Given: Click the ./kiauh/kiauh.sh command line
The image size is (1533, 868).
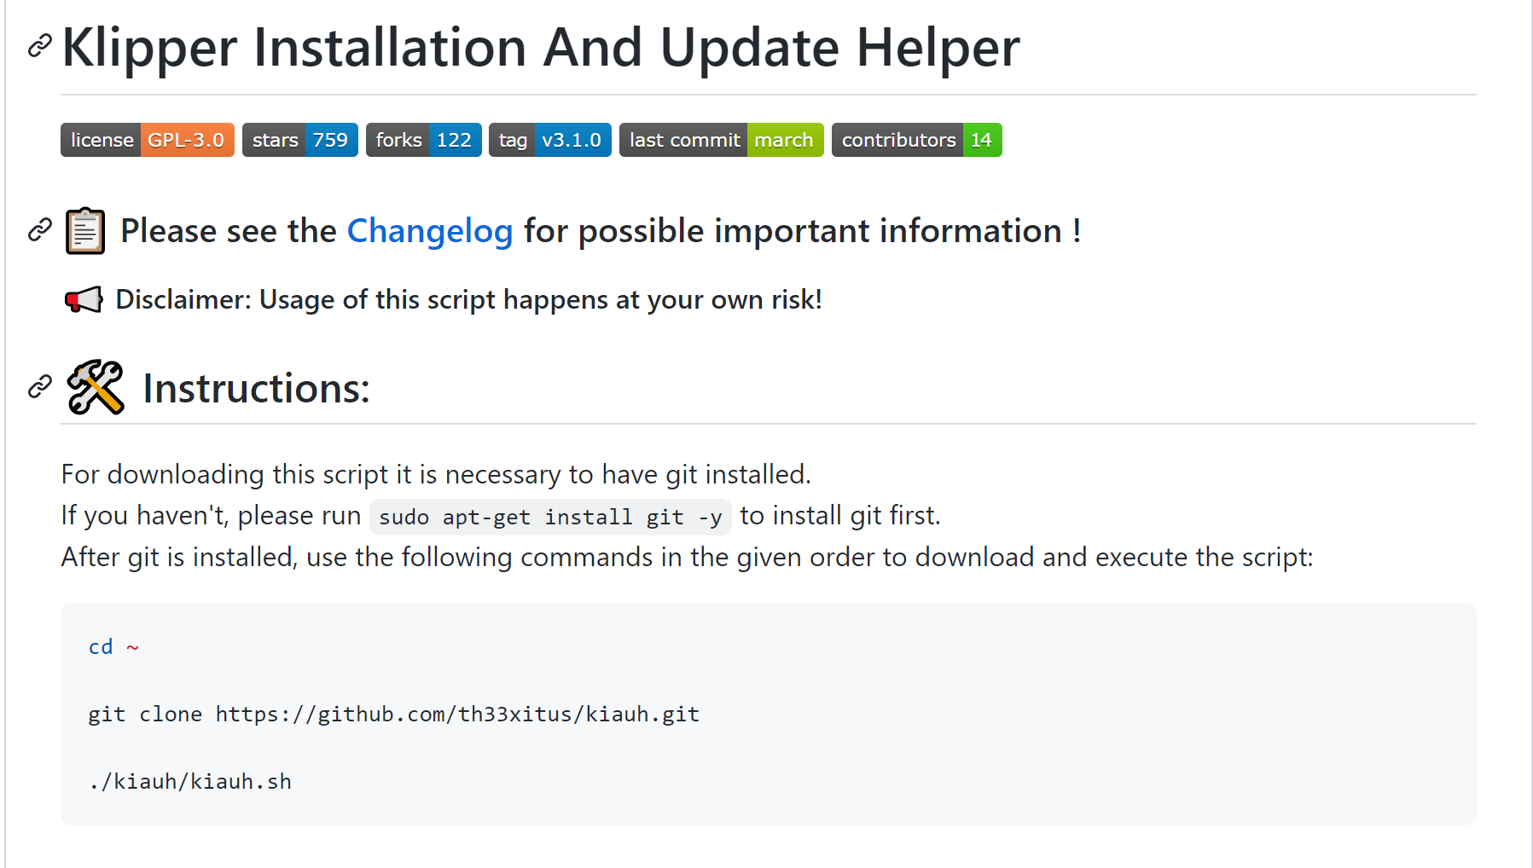Looking at the screenshot, I should [x=190, y=782].
